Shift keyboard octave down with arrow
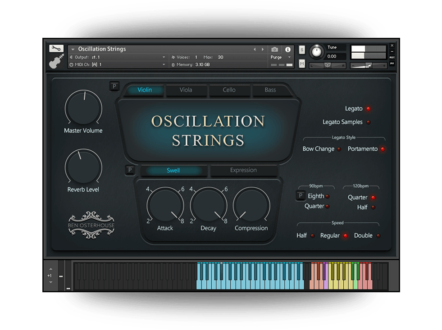The width and height of the screenshot is (442, 330). [51, 282]
